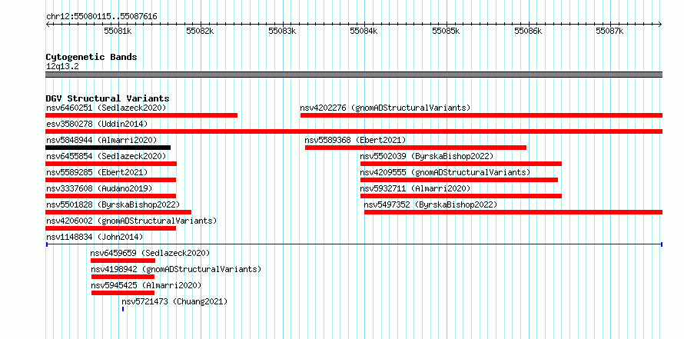Open the nsv5501828 (ByrskaBishop2022) label
Image resolution: width=684 pixels, height=339 pixels.
click(x=112, y=204)
